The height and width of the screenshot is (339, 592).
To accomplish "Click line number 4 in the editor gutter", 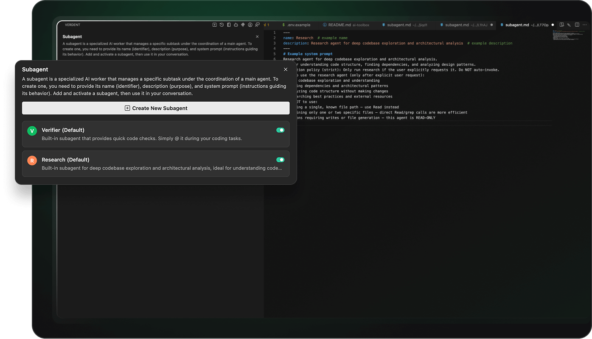I will 275,48.
